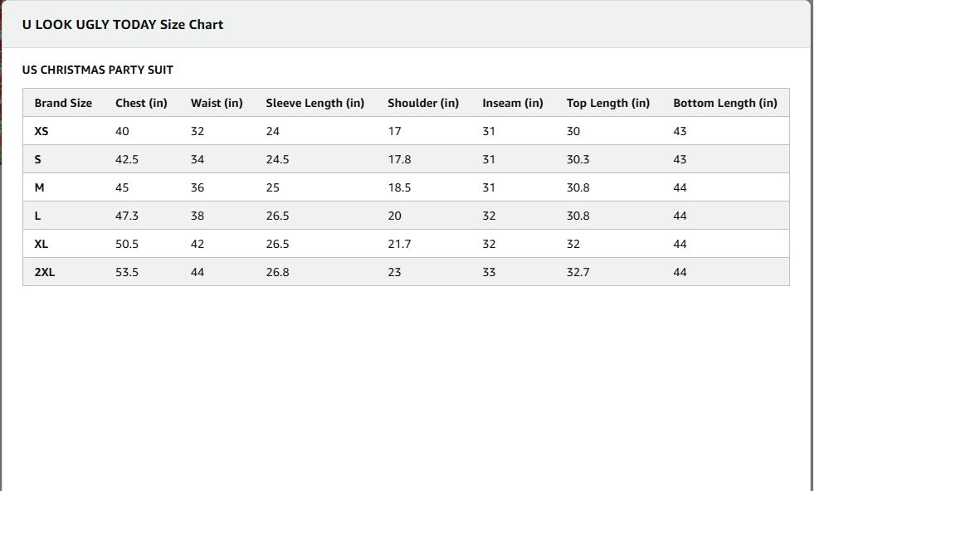Viewport: 956px width, 534px height.
Task: Click the Inseam (in) column header
Action: pyautogui.click(x=513, y=104)
